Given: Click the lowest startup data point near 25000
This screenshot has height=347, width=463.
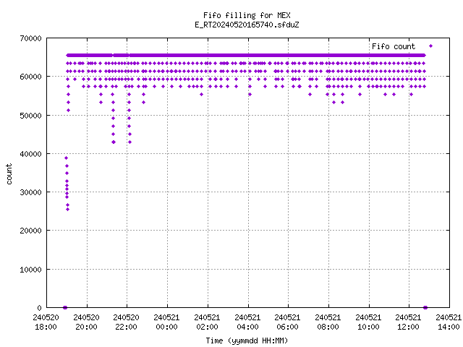Looking at the screenshot, I should (x=67, y=210).
